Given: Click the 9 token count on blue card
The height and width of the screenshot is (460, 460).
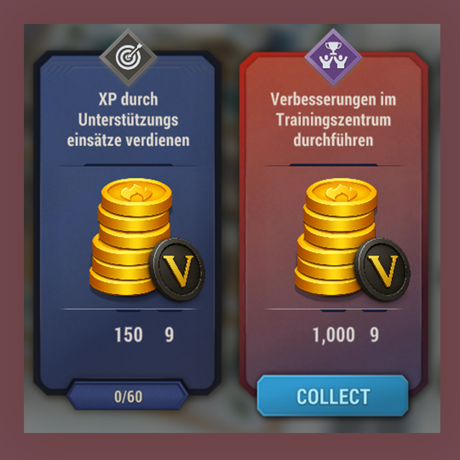Looking at the screenshot, I should pos(169,334).
